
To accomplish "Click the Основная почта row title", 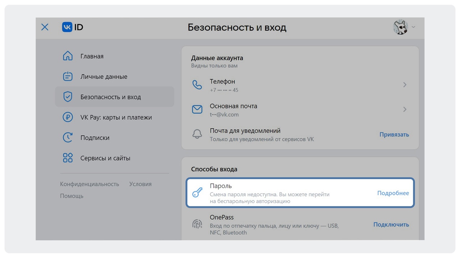I will (x=234, y=106).
